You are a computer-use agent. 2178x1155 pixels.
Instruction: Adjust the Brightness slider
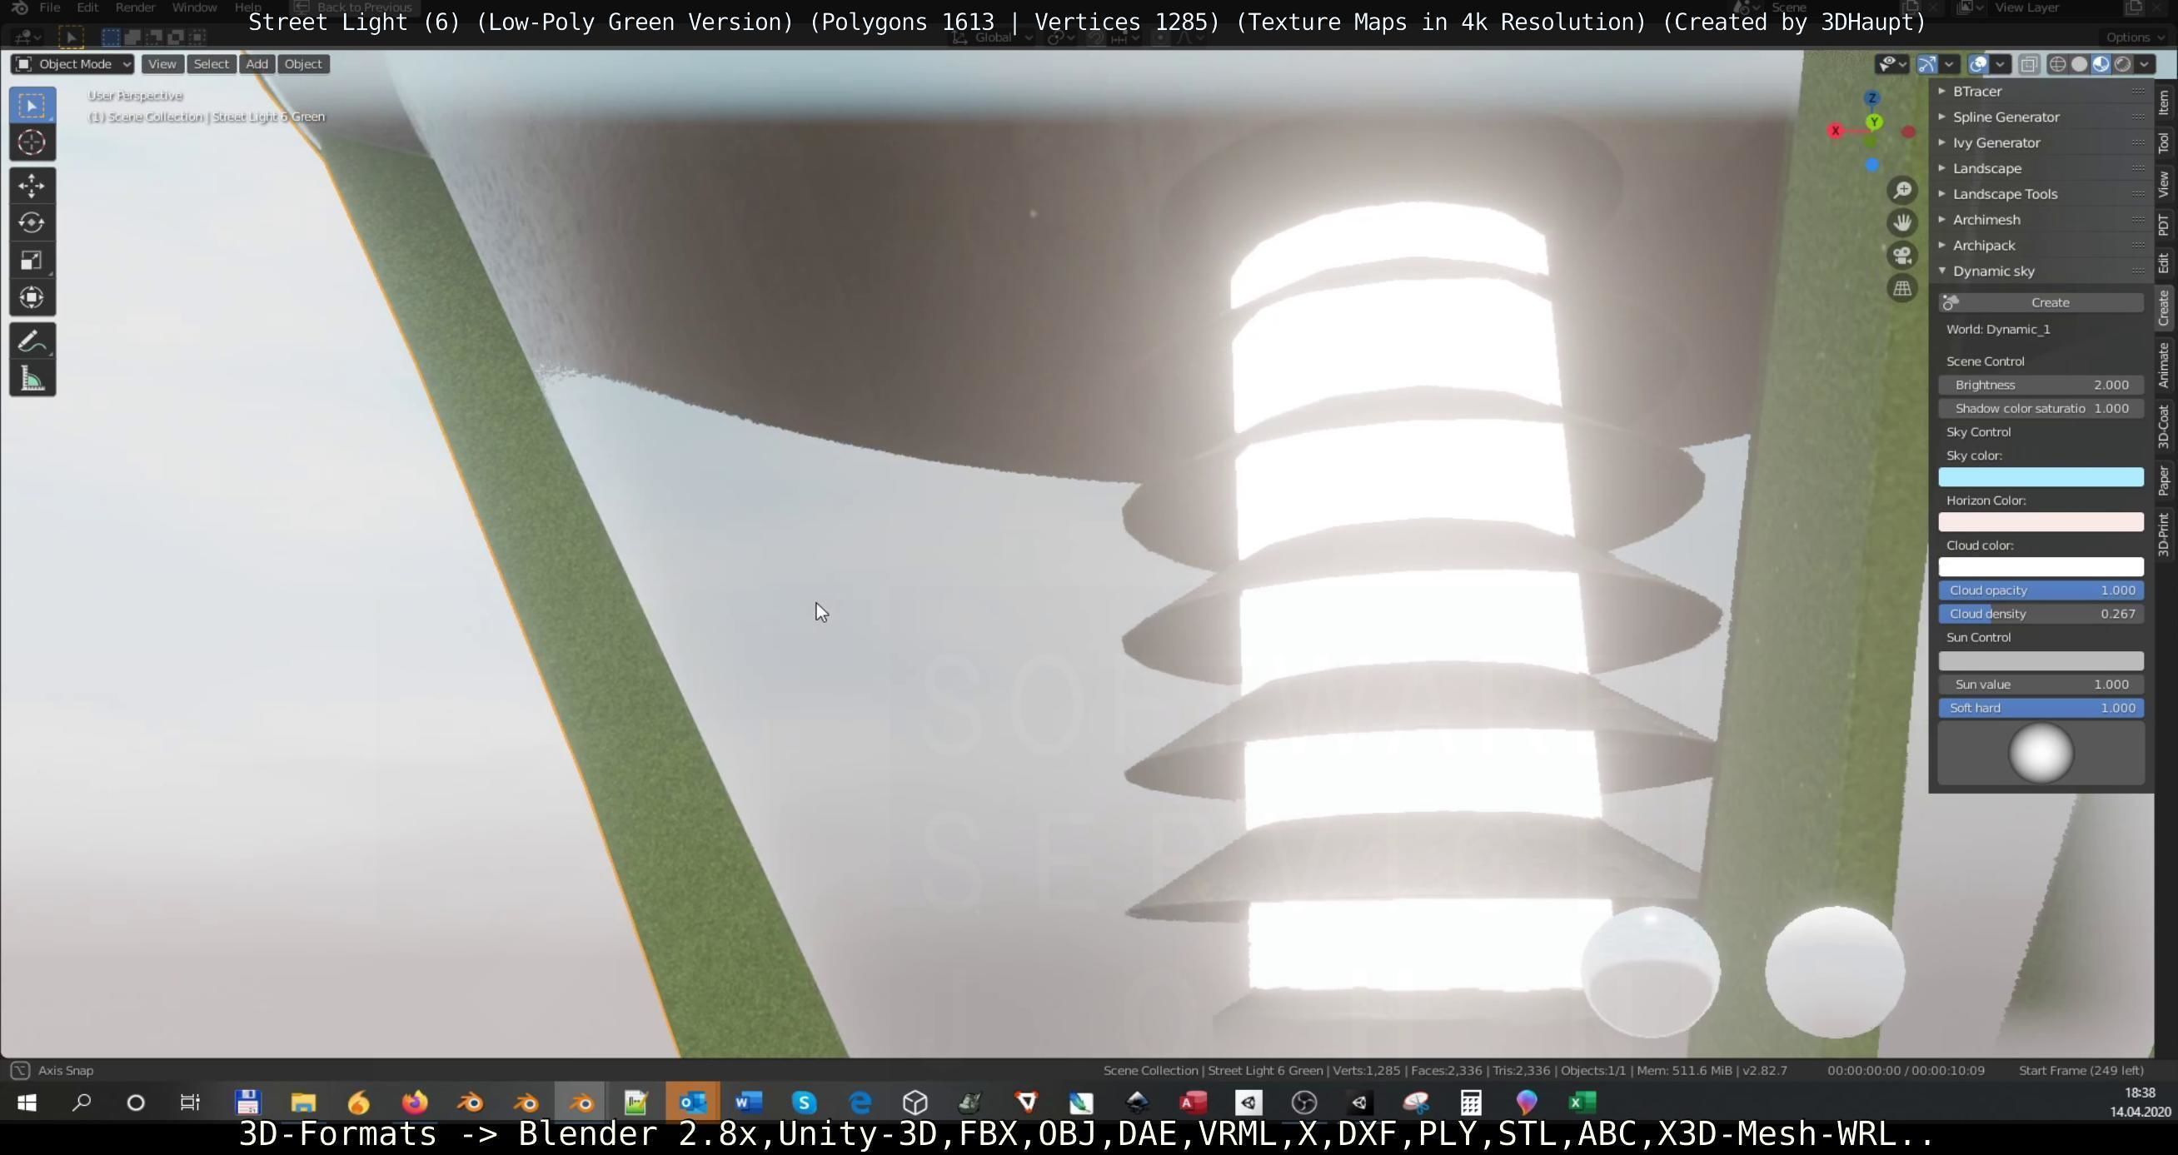[2041, 385]
